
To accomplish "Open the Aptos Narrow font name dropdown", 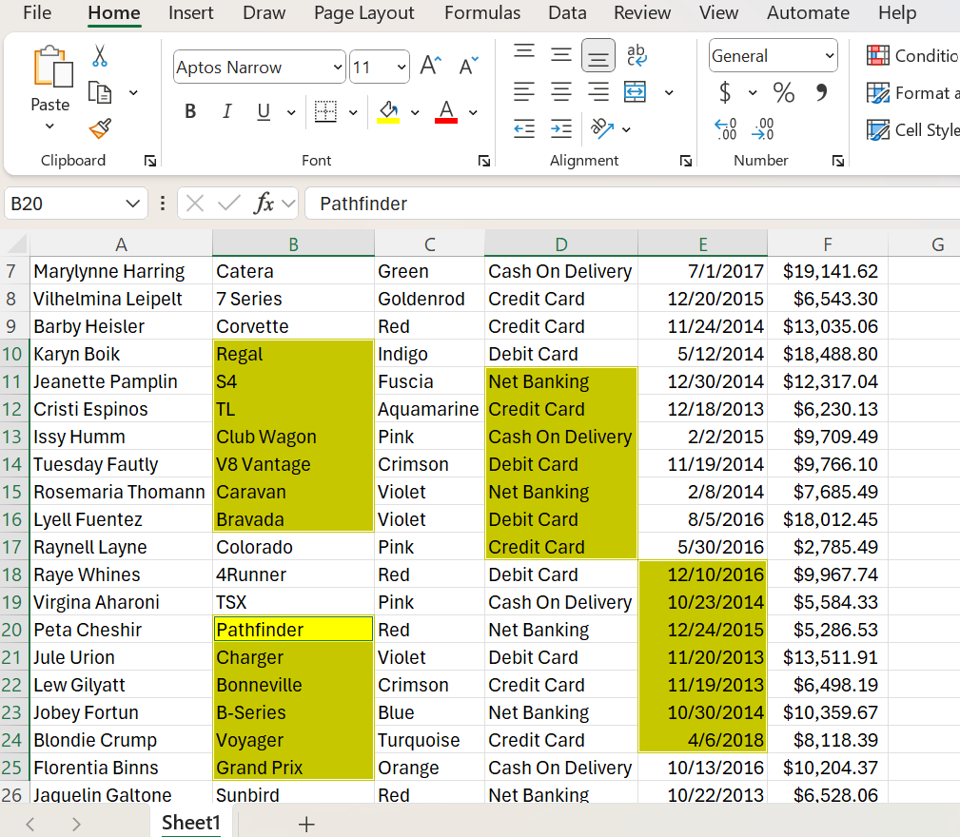I will (338, 68).
